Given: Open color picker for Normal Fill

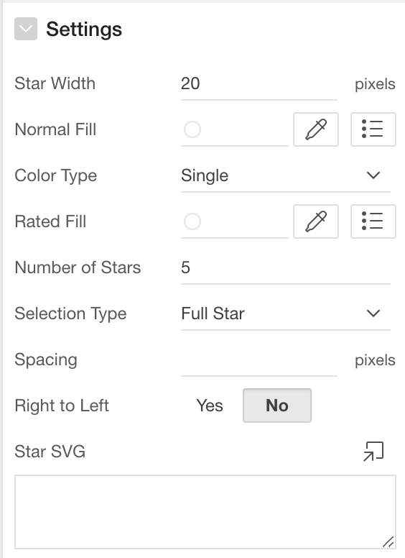Looking at the screenshot, I should 316,129.
